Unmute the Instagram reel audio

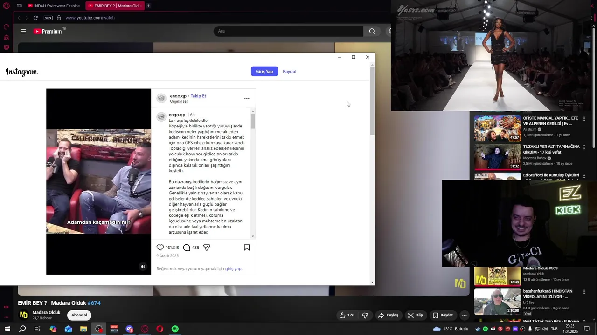[x=143, y=267]
